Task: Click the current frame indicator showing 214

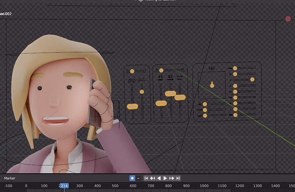Action: [64, 185]
